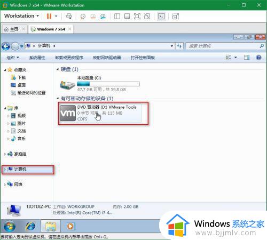Open the console view icon
The width and height of the screenshot is (267, 240).
tap(161, 17)
